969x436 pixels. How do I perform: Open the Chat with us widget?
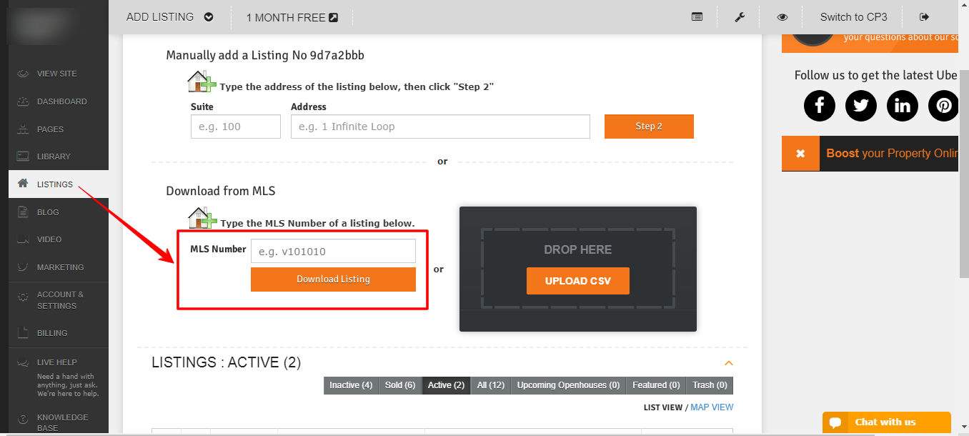pyautogui.click(x=887, y=422)
